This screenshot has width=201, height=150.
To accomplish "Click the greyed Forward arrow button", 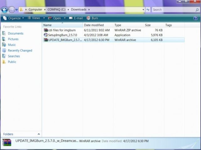I will tap(12, 10).
